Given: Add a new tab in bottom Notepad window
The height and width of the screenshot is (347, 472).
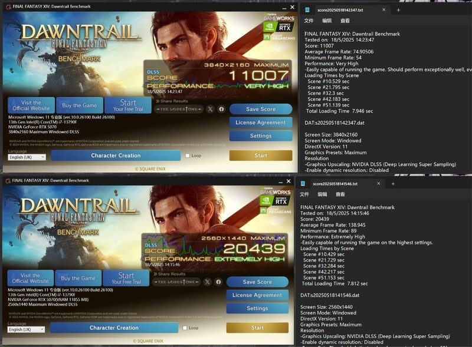Looking at the screenshot, I should 393,184.
